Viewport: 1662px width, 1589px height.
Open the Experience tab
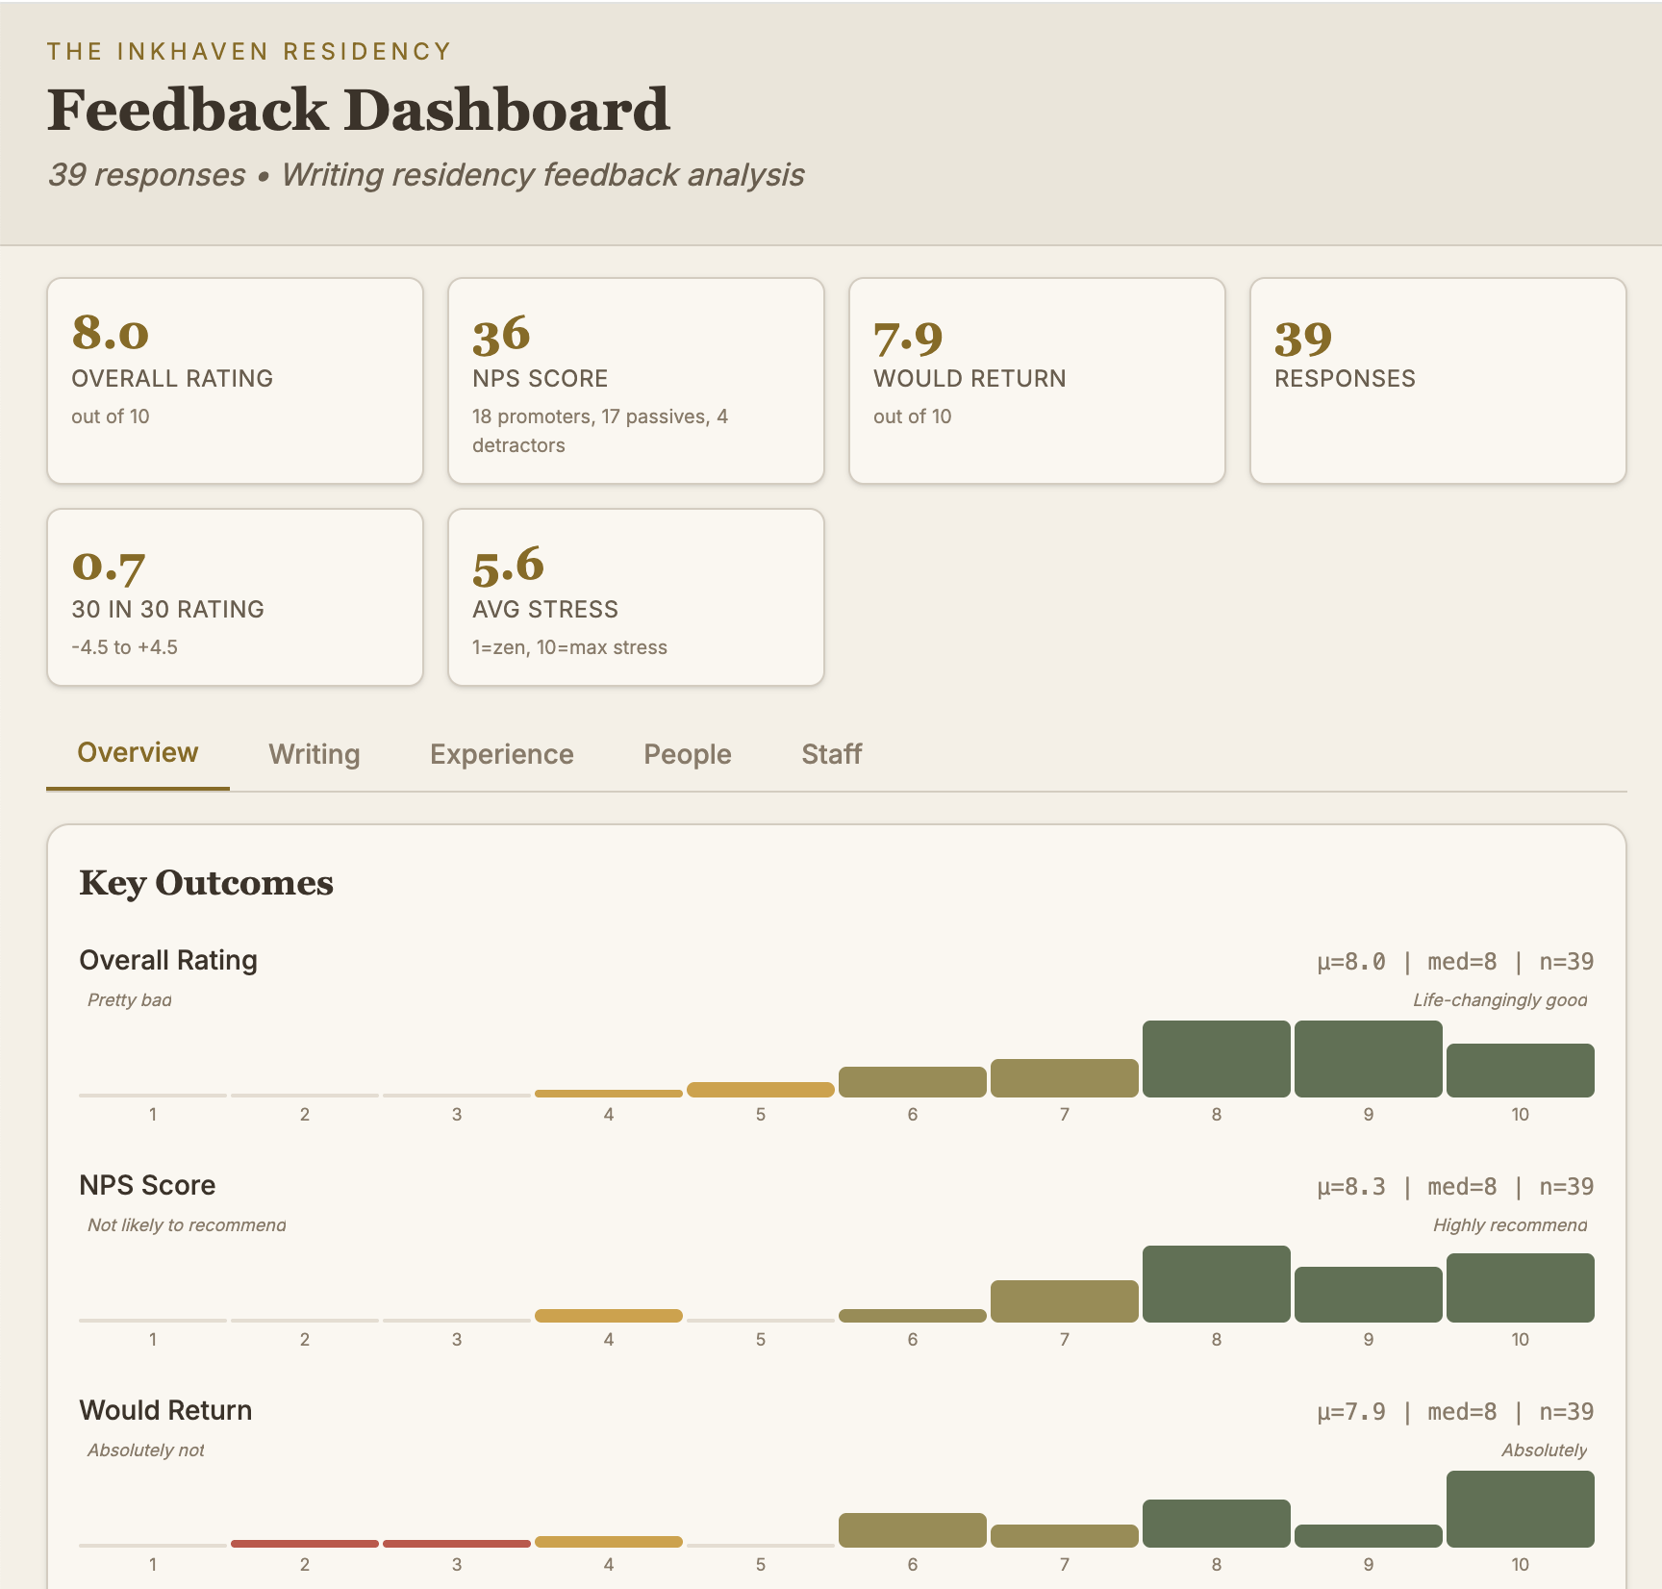pos(501,754)
